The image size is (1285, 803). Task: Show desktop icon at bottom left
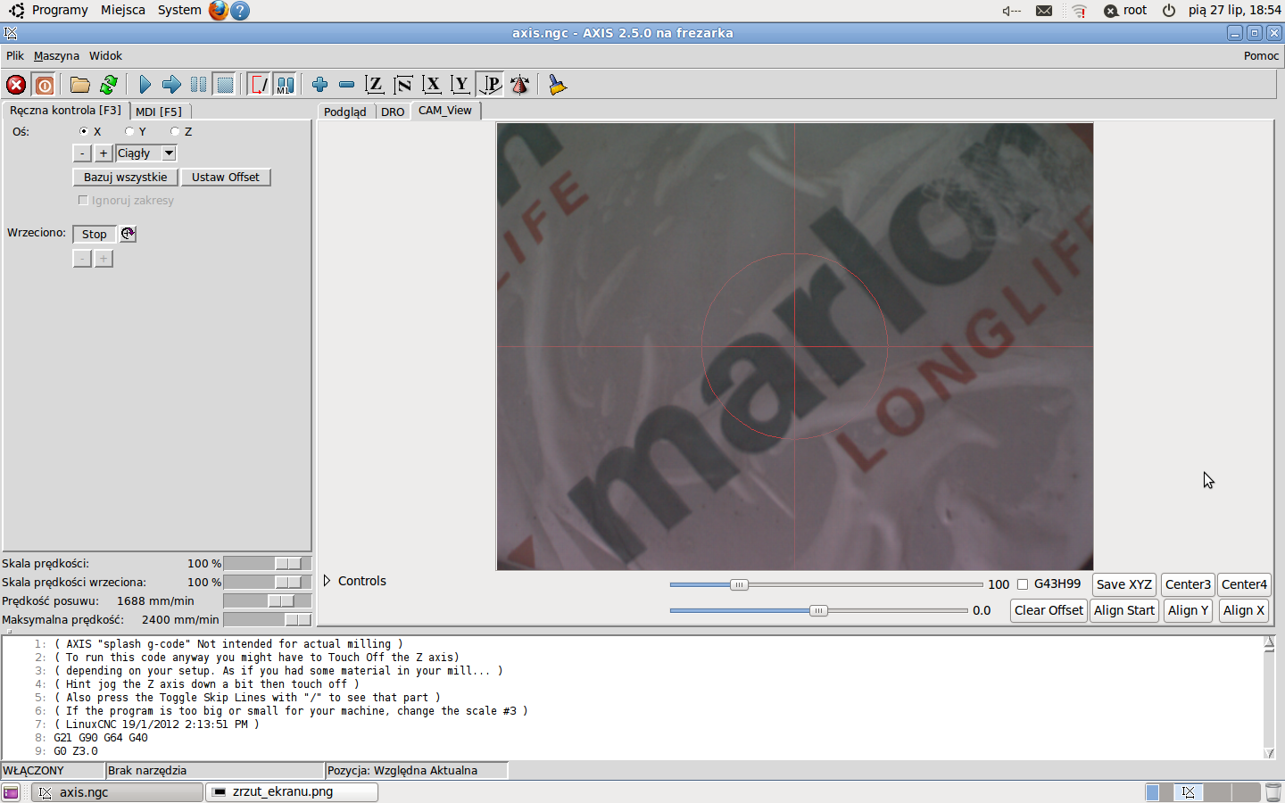point(11,792)
